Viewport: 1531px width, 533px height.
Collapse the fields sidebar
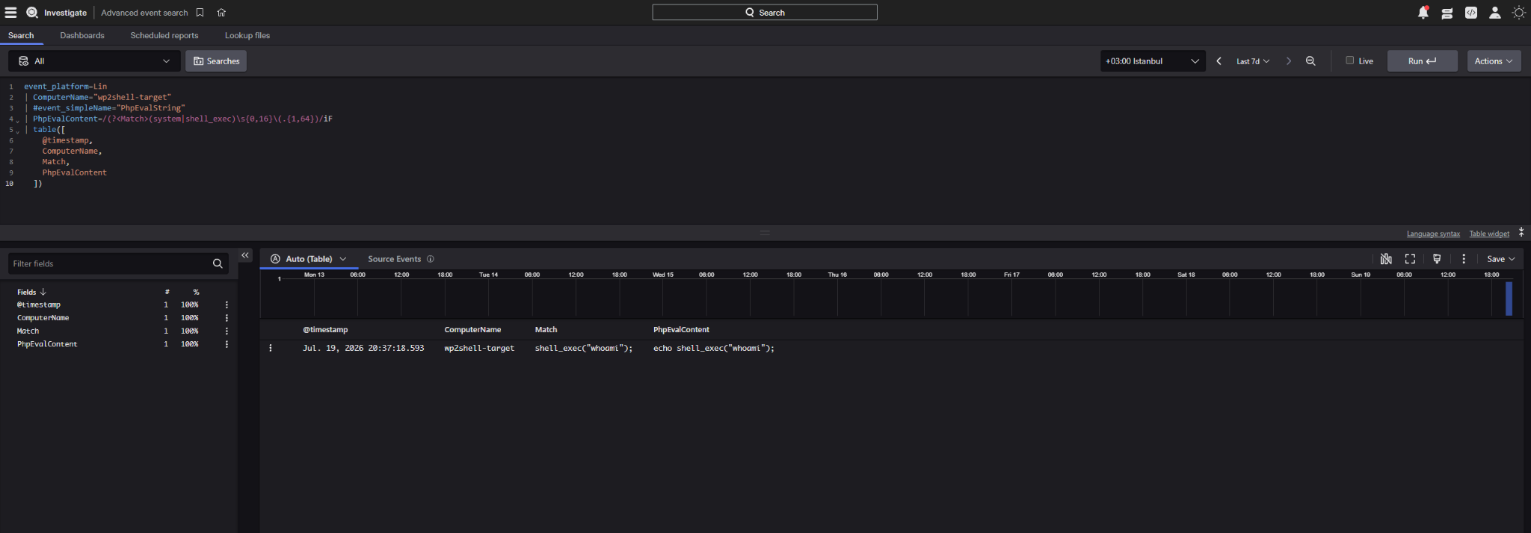(245, 255)
